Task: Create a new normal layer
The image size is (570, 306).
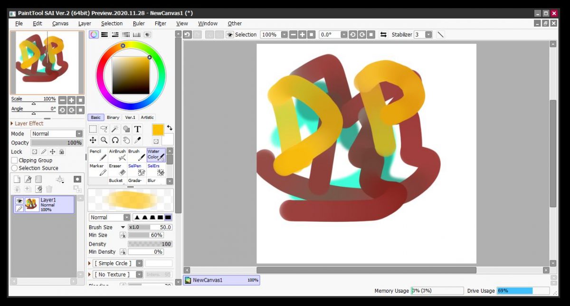Action: click(17, 179)
